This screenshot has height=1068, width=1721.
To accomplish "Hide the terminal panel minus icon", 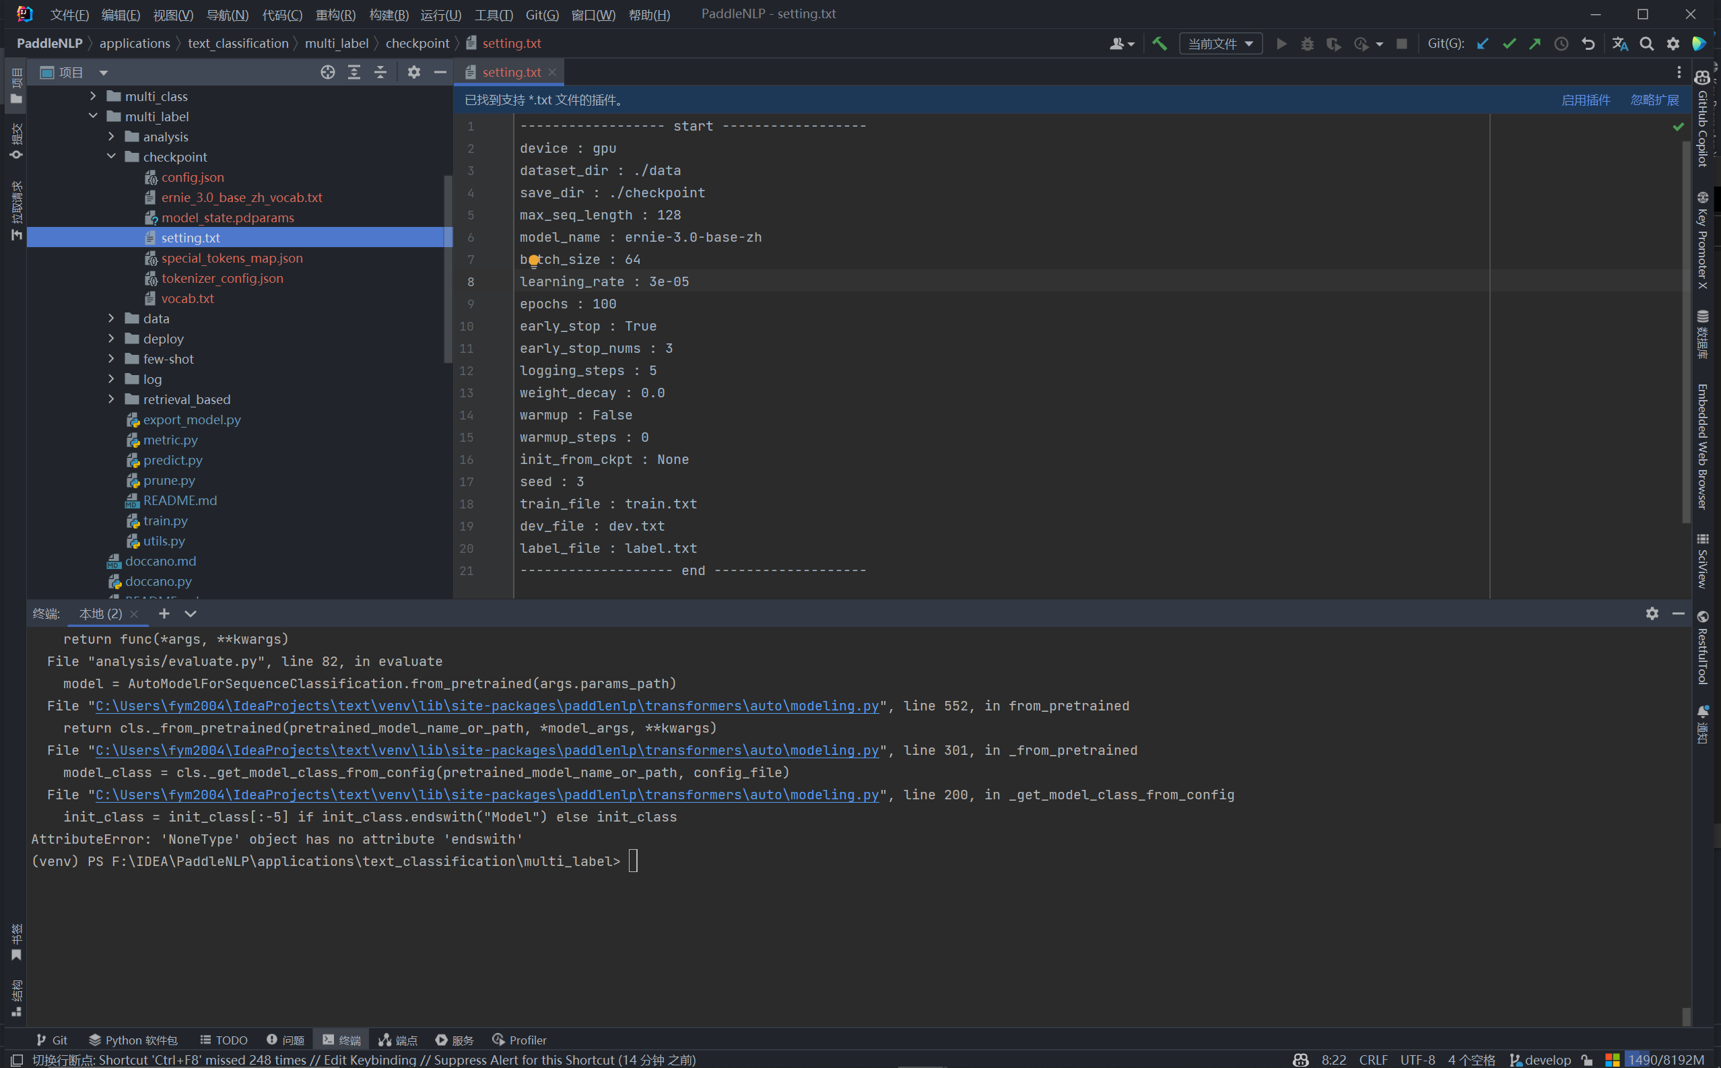I will coord(1678,613).
